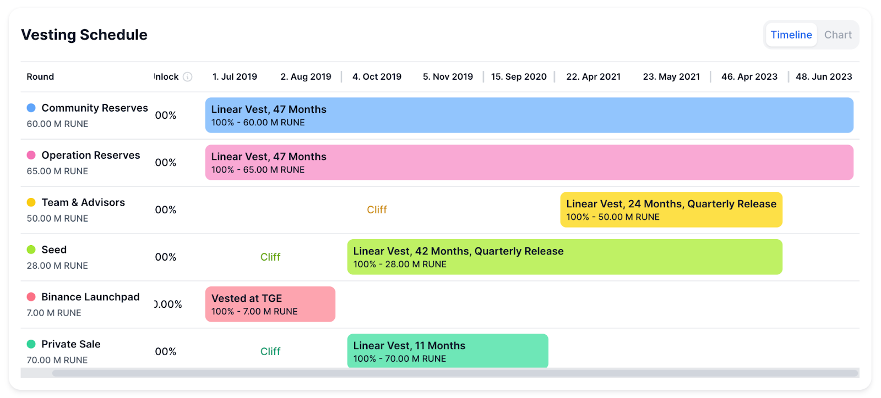The image size is (881, 398).
Task: Click the 65.00 M RUNE amount under Operation Reserves name
Action: coord(57,172)
